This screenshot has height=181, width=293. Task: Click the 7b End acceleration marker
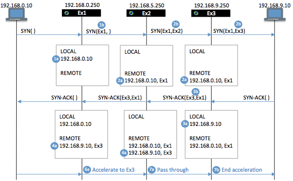(216, 169)
